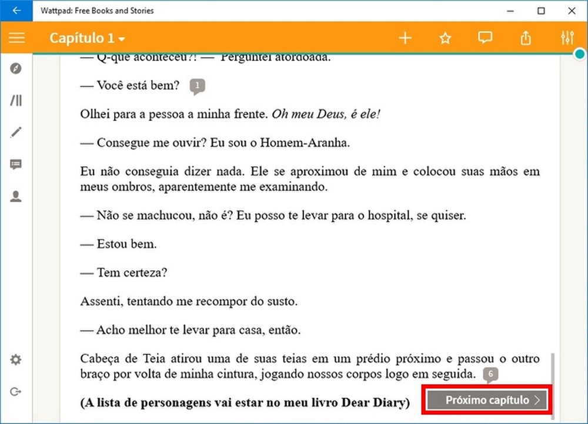
Task: Share the story using the share icon
Action: (x=525, y=37)
